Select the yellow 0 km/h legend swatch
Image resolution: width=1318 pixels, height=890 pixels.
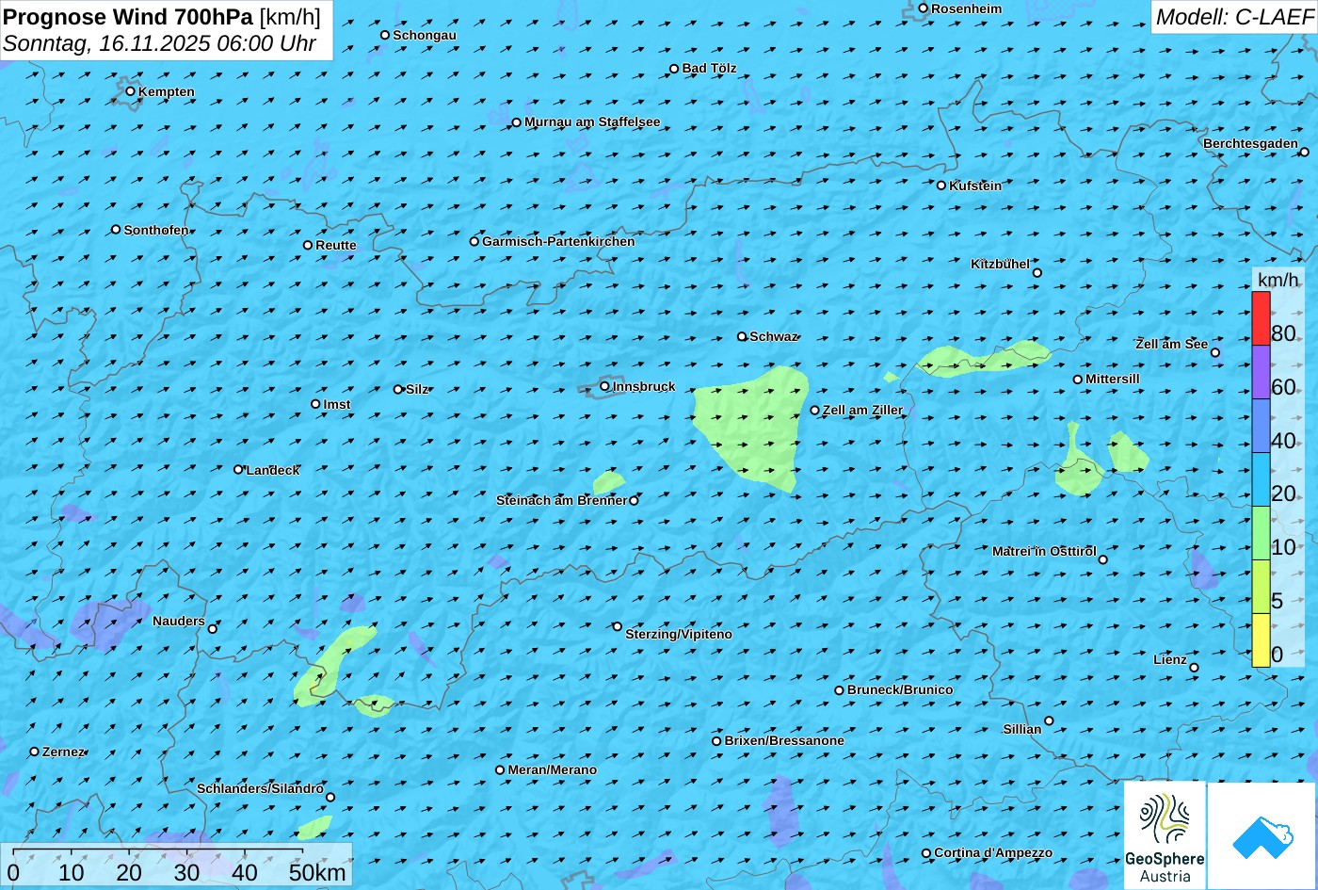click(x=1261, y=640)
